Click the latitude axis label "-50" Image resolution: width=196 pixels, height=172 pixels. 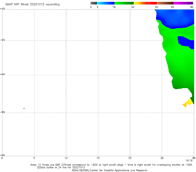(2, 74)
